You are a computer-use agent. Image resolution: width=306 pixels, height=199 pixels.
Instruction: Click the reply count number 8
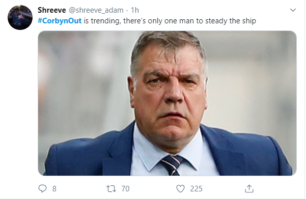(54, 189)
